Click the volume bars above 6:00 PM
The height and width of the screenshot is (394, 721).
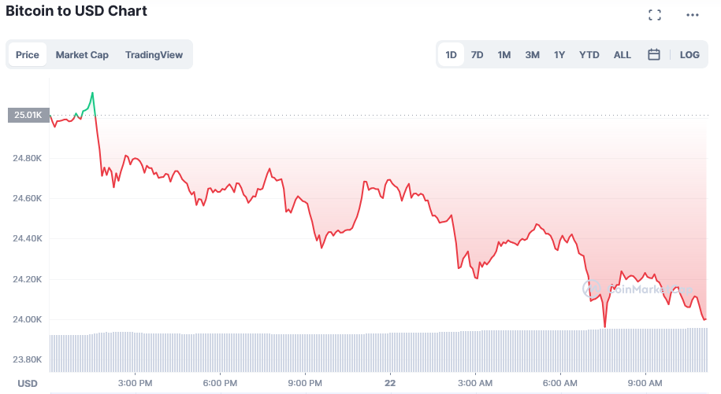[x=220, y=352]
